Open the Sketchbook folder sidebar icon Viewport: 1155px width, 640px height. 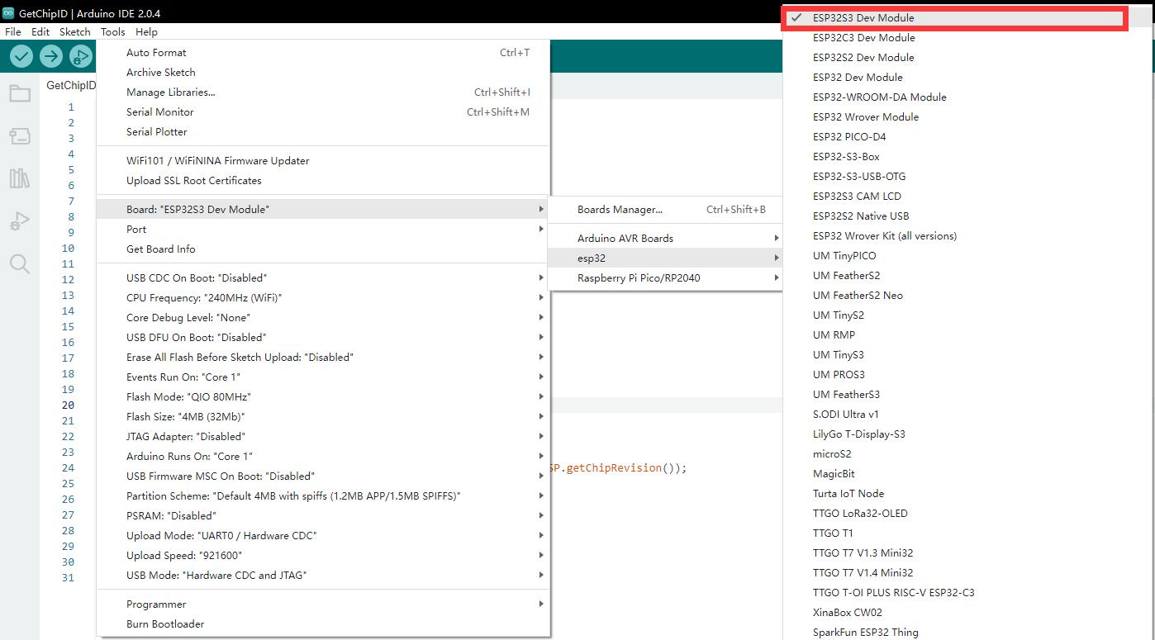point(20,93)
